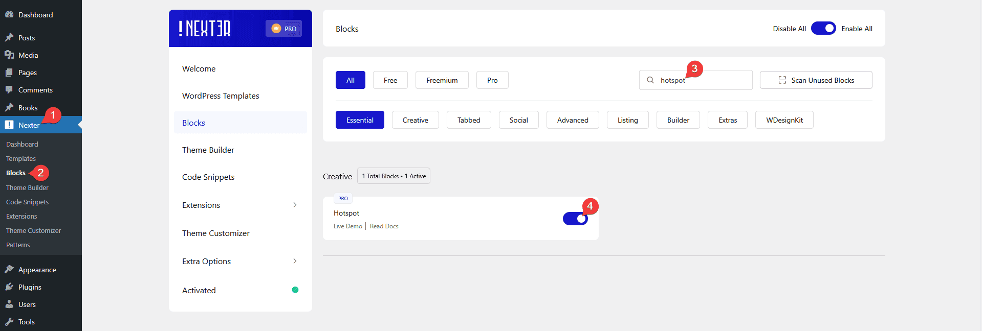Click the Media icon in admin menu
The width and height of the screenshot is (982, 331).
9,55
